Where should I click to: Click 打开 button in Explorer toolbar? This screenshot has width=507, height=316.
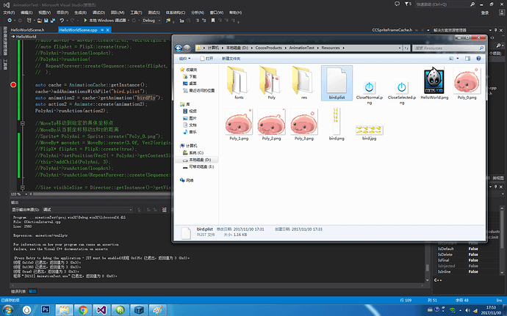[x=206, y=59]
